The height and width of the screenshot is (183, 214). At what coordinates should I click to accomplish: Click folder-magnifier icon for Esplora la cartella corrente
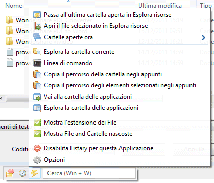37,52
